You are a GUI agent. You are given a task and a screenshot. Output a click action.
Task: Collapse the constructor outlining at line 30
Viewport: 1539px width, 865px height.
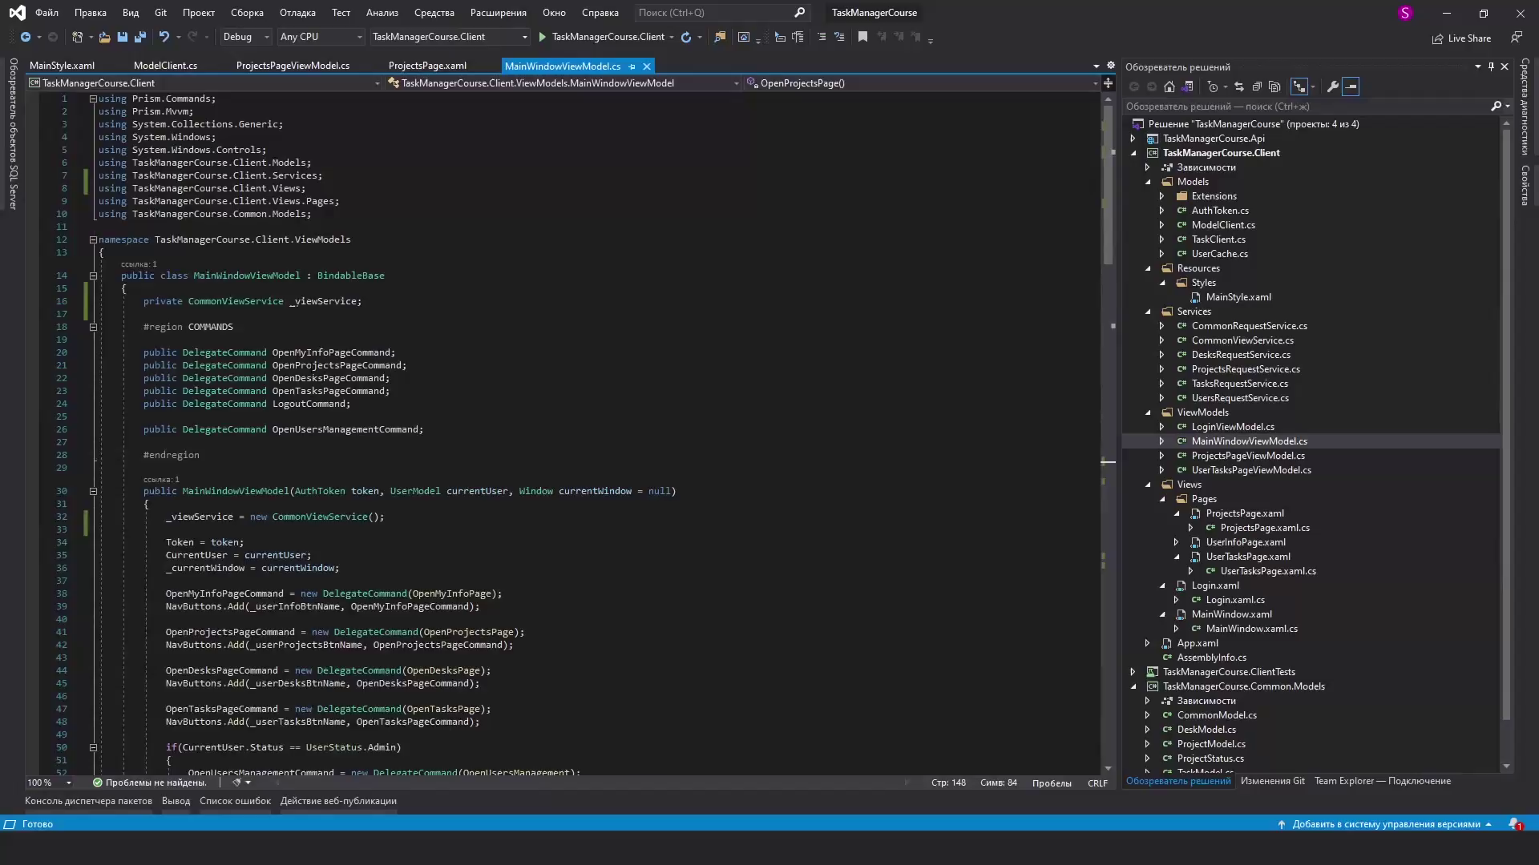click(x=93, y=491)
